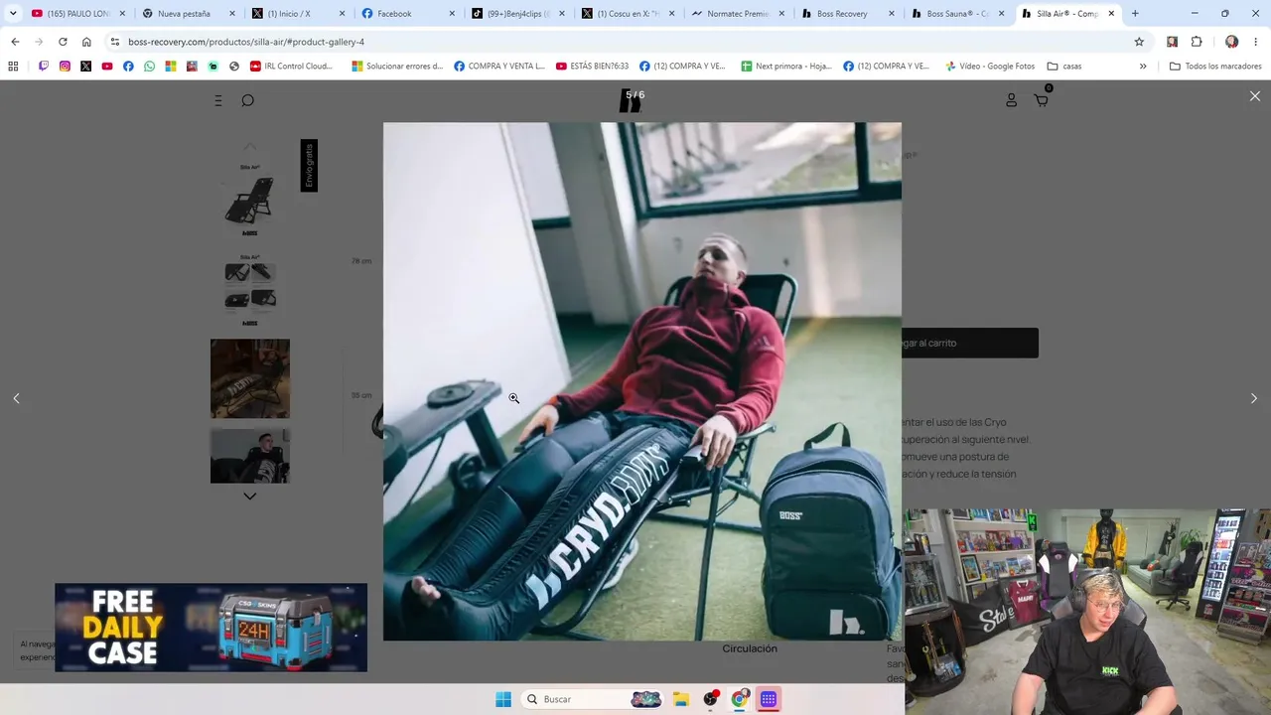Viewport: 1271px width, 715px height.
Task: Select the man reclining thumbnail
Action: pos(250,456)
